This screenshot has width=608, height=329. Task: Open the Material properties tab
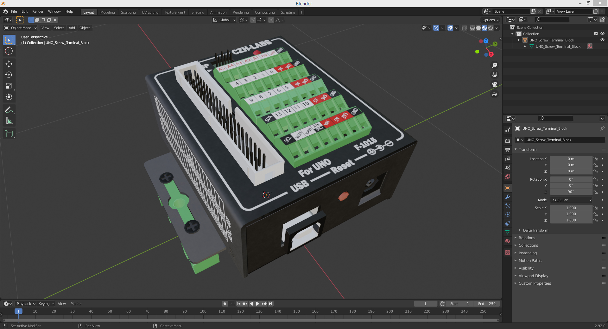click(x=508, y=241)
